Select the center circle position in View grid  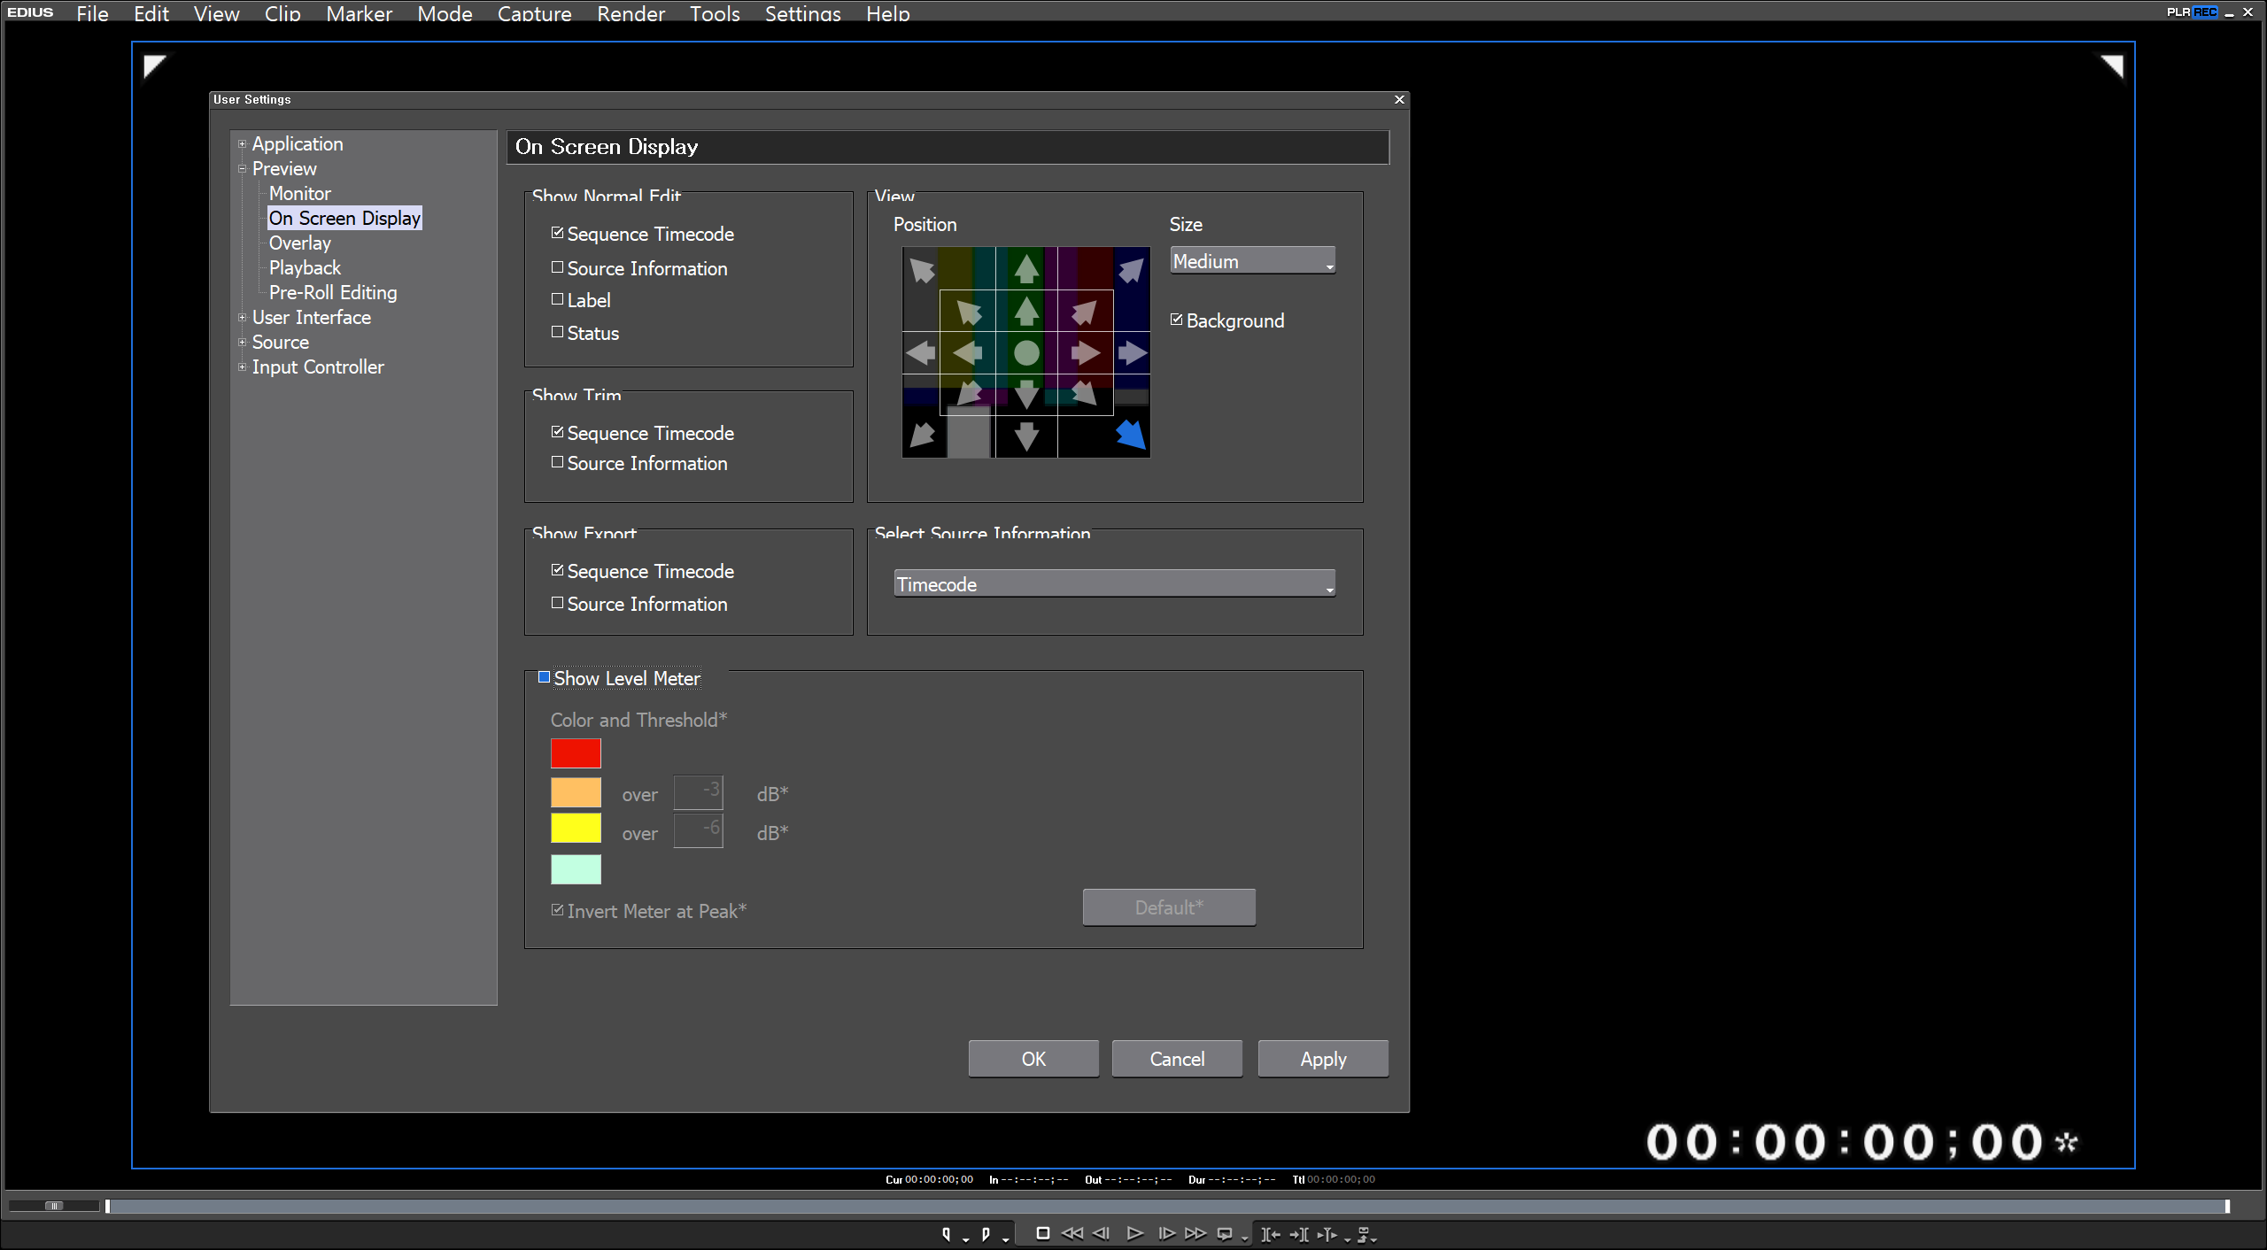tap(1026, 353)
